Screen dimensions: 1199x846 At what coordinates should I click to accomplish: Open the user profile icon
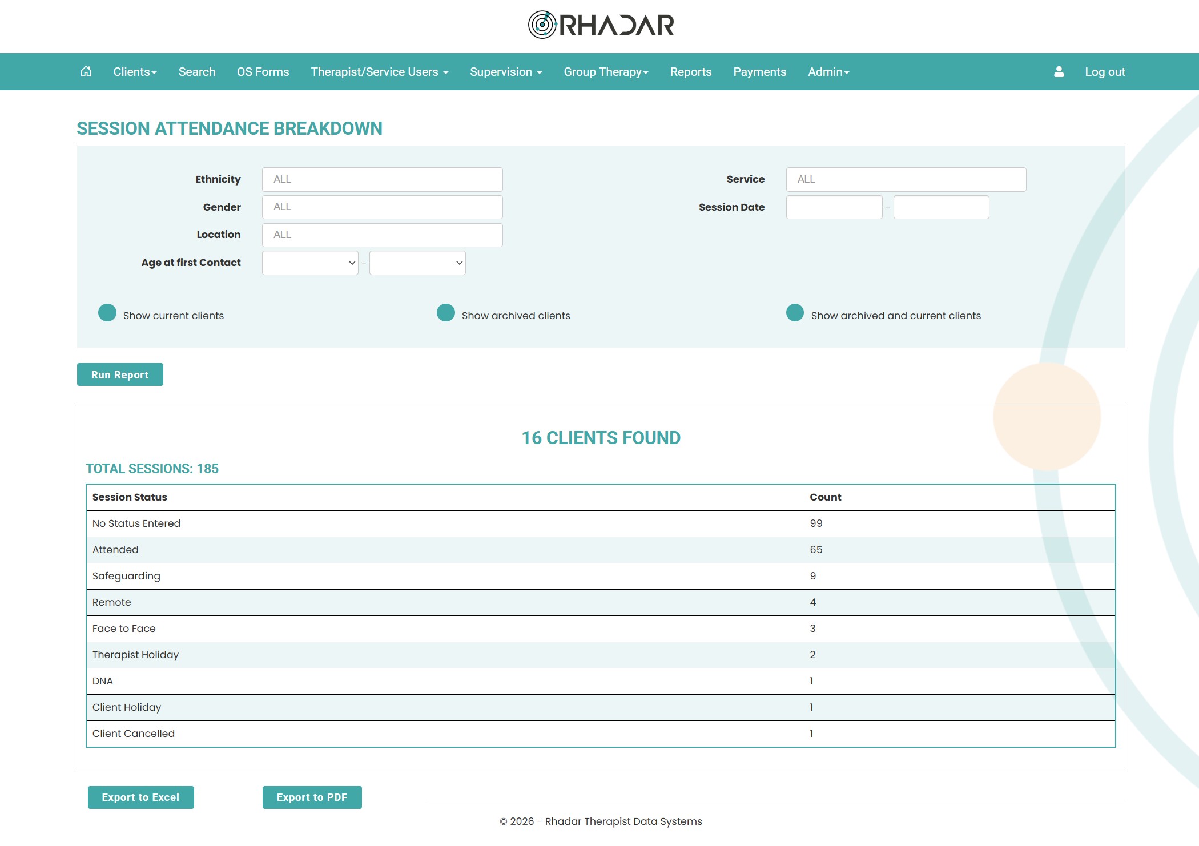point(1059,71)
